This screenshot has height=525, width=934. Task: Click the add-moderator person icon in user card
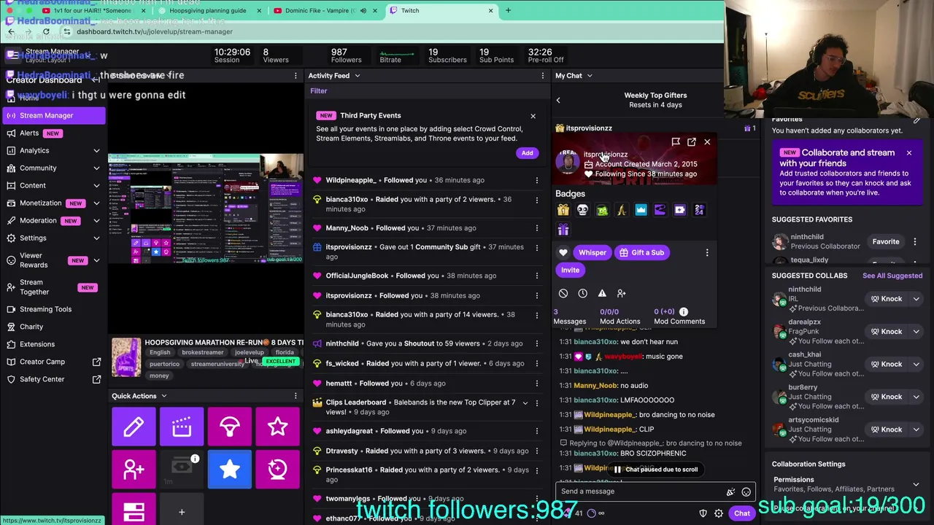tap(622, 293)
